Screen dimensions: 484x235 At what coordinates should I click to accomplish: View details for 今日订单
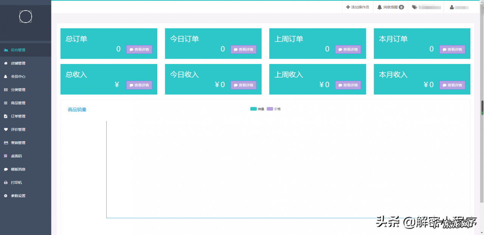pyautogui.click(x=244, y=49)
